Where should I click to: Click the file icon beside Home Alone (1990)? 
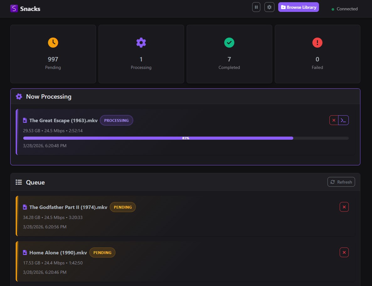click(25, 252)
